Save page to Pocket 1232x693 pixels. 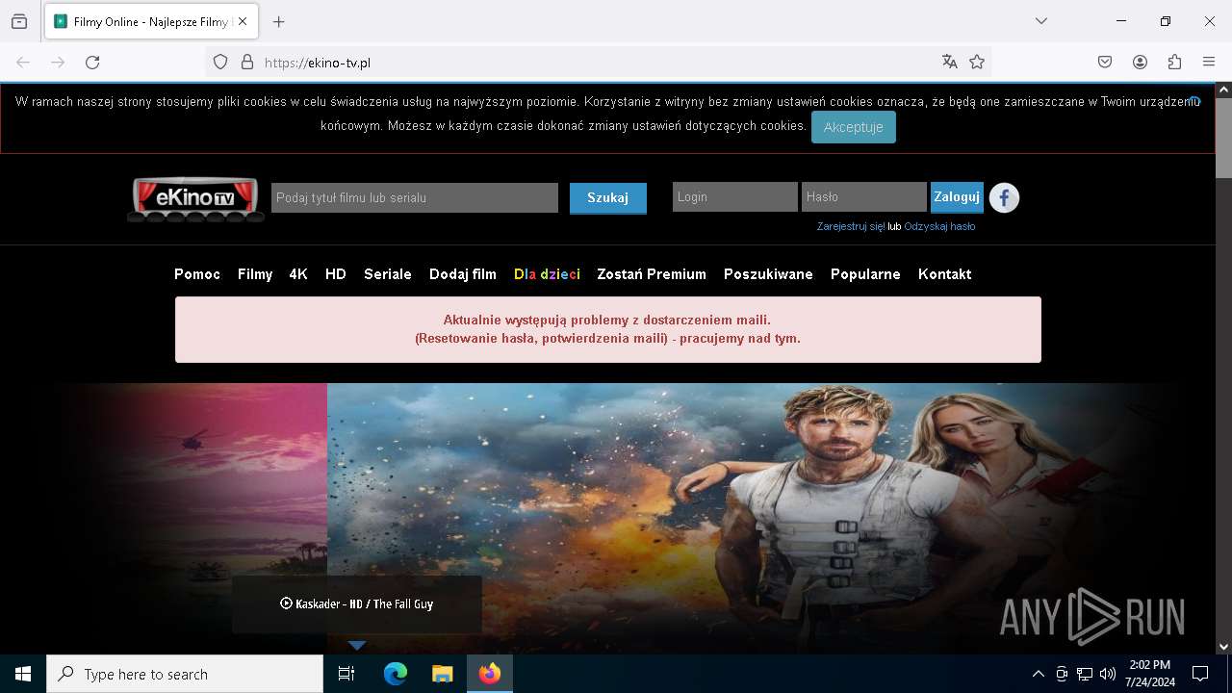click(1105, 62)
